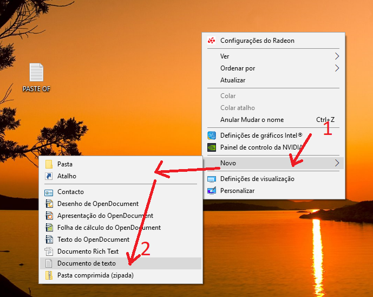Open the Ver menu entry
The width and height of the screenshot is (373, 297).
273,56
